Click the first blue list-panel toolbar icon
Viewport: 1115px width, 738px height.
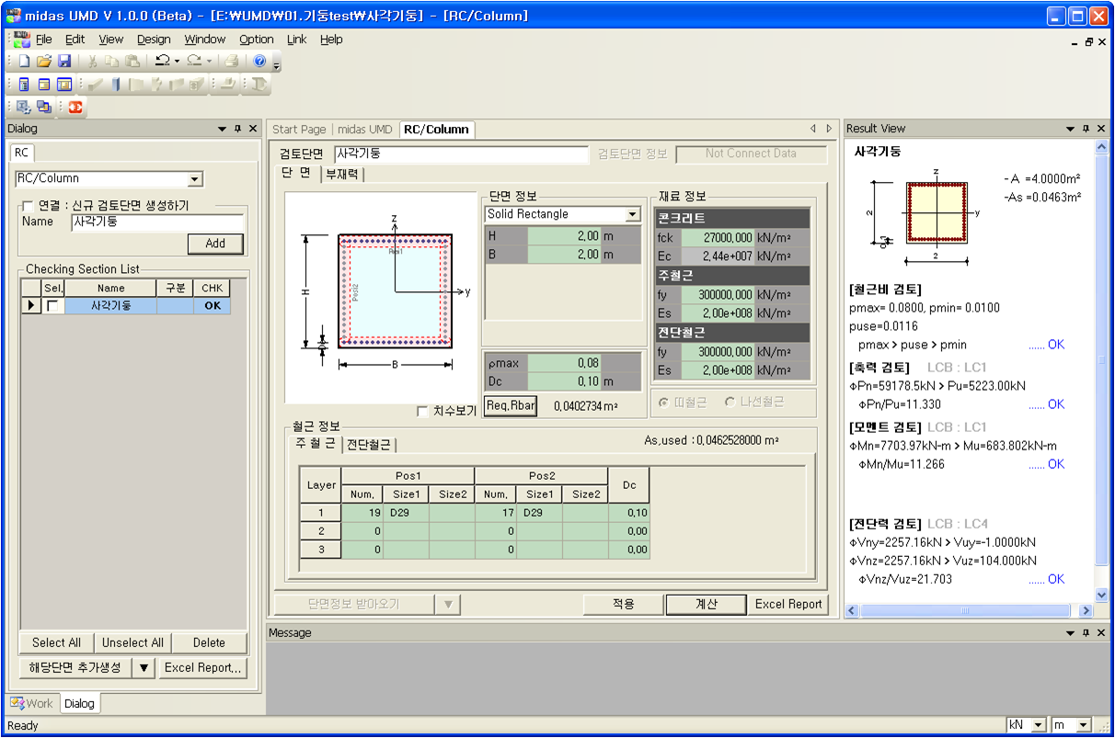pyautogui.click(x=24, y=85)
